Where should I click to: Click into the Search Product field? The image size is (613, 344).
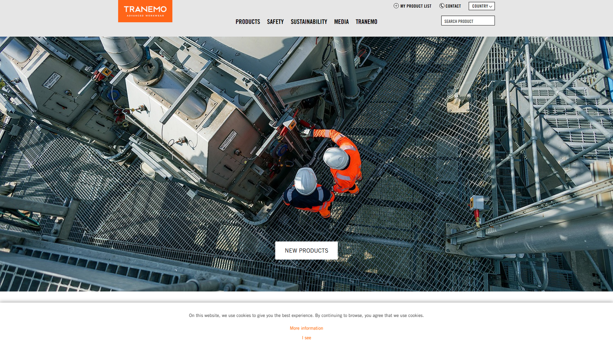(x=467, y=21)
